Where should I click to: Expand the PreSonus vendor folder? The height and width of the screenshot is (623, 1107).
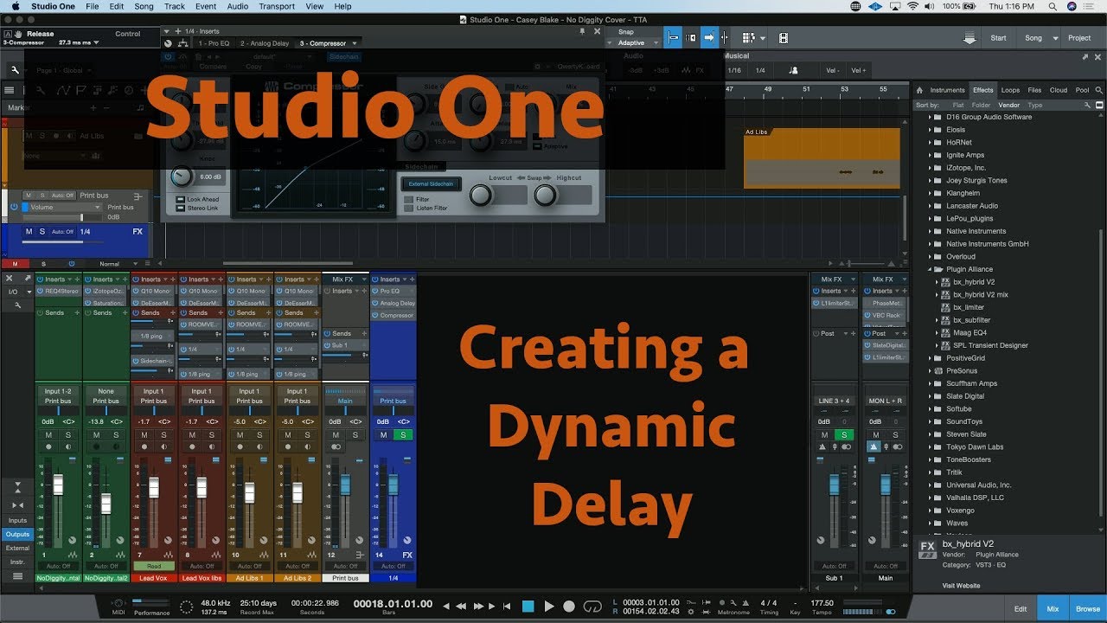pyautogui.click(x=931, y=370)
